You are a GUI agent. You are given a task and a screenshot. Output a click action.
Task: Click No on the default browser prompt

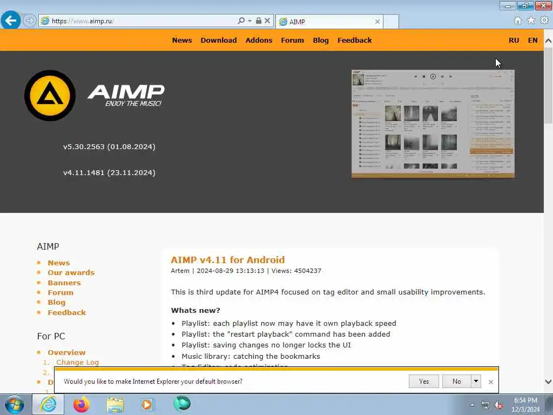pyautogui.click(x=457, y=381)
